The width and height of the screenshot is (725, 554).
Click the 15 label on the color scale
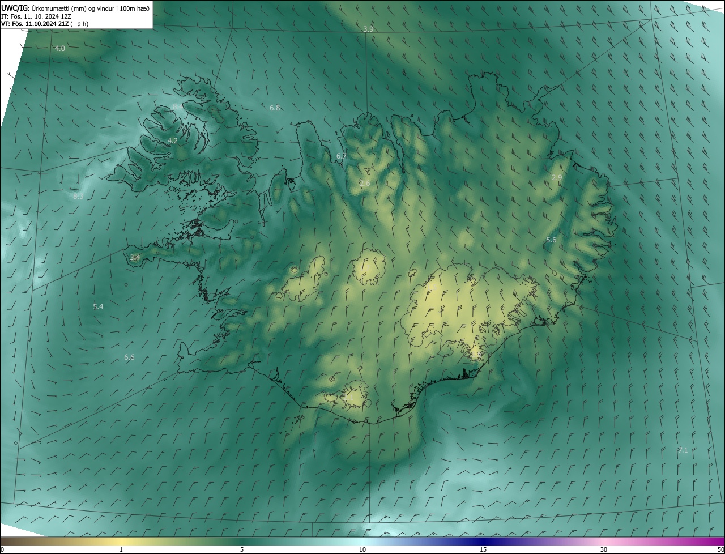point(483,549)
